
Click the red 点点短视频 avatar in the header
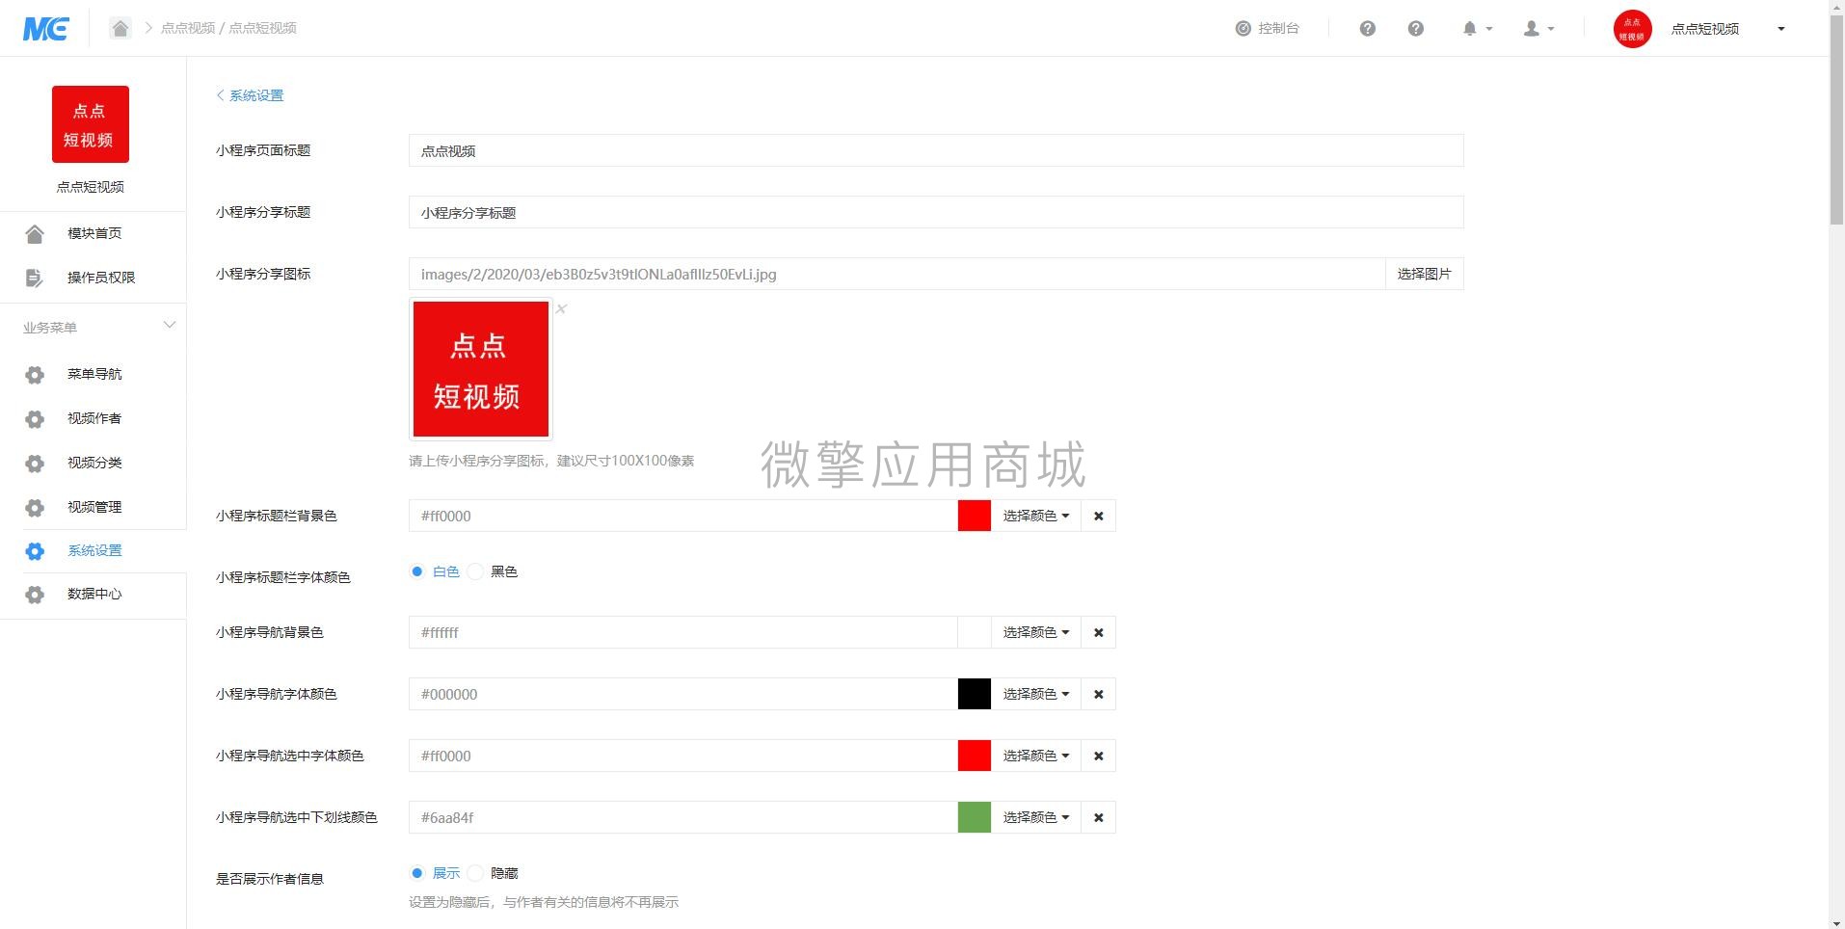pyautogui.click(x=1632, y=29)
